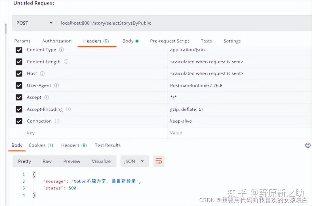The width and height of the screenshot is (312, 206).
Task: Click info icon beside Content-Length header
Action: click(66, 62)
